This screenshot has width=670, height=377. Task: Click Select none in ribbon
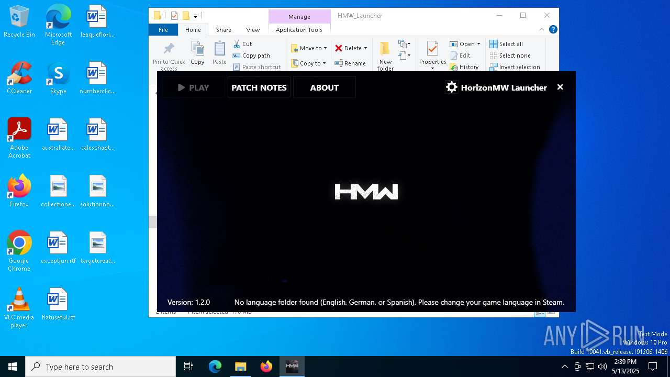(x=510, y=56)
